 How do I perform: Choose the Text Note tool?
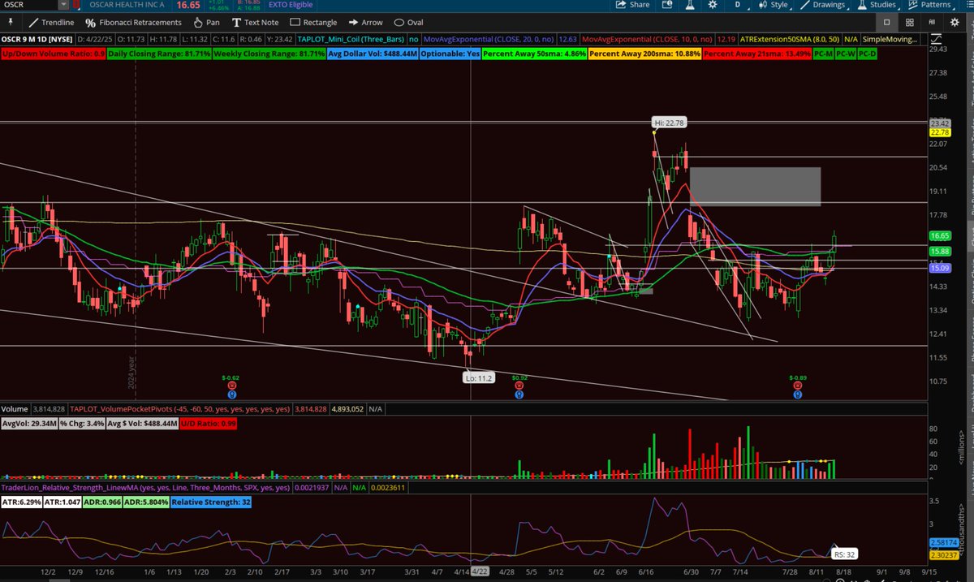click(x=256, y=22)
